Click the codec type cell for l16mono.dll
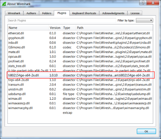 [x=67, y=47]
